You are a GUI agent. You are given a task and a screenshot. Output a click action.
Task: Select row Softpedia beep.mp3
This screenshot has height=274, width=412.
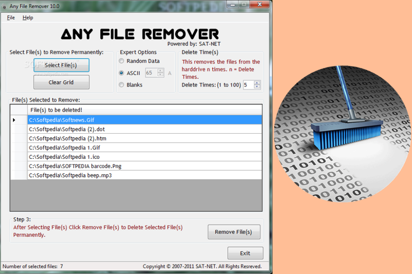coord(145,175)
